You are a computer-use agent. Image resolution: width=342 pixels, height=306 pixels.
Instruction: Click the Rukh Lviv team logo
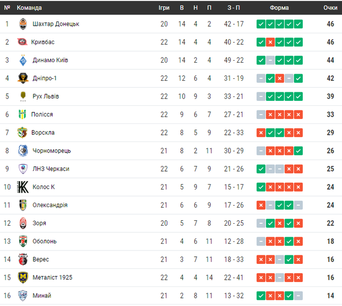(22, 96)
